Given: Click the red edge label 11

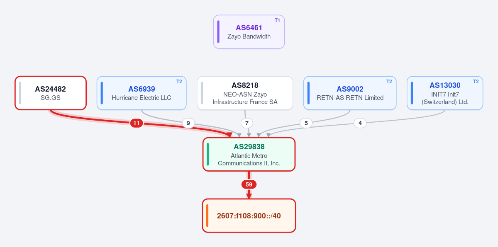Looking at the screenshot, I should pos(137,123).
